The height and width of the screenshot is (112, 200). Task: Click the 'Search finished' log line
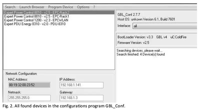tap(141, 54)
